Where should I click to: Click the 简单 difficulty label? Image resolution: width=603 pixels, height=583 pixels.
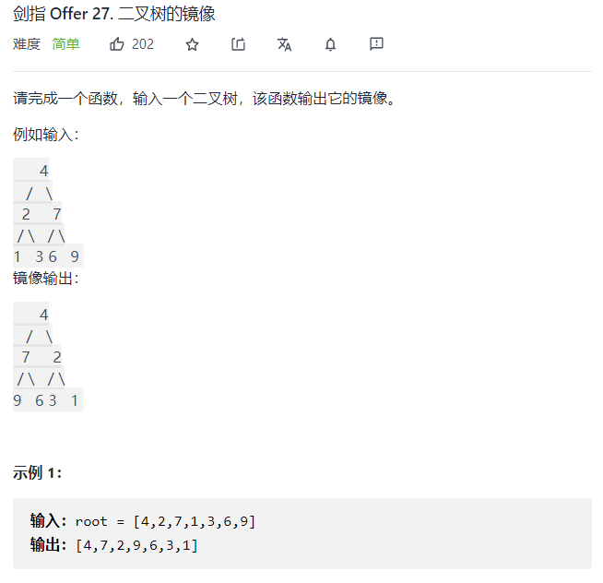65,44
